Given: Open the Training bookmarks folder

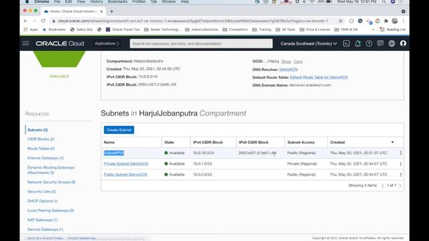Looking at the screenshot, I should 262,29.
